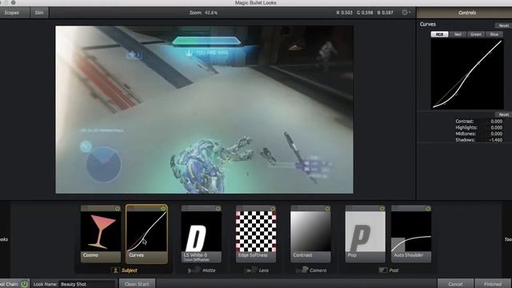Select the LS White Diffusion tool card
This screenshot has height=288, width=512.
point(201,234)
